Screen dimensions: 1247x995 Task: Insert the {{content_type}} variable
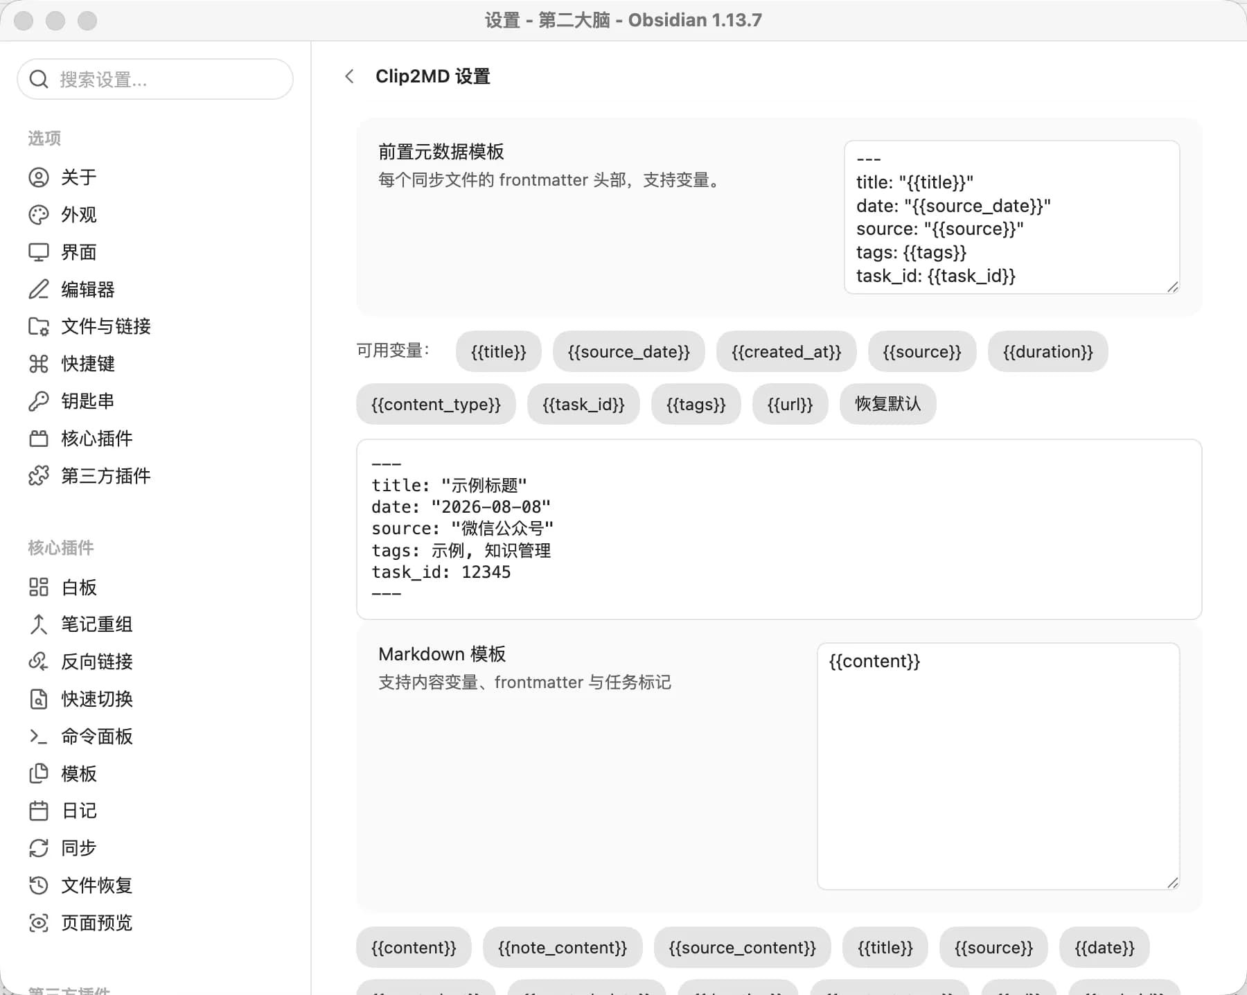[436, 404]
